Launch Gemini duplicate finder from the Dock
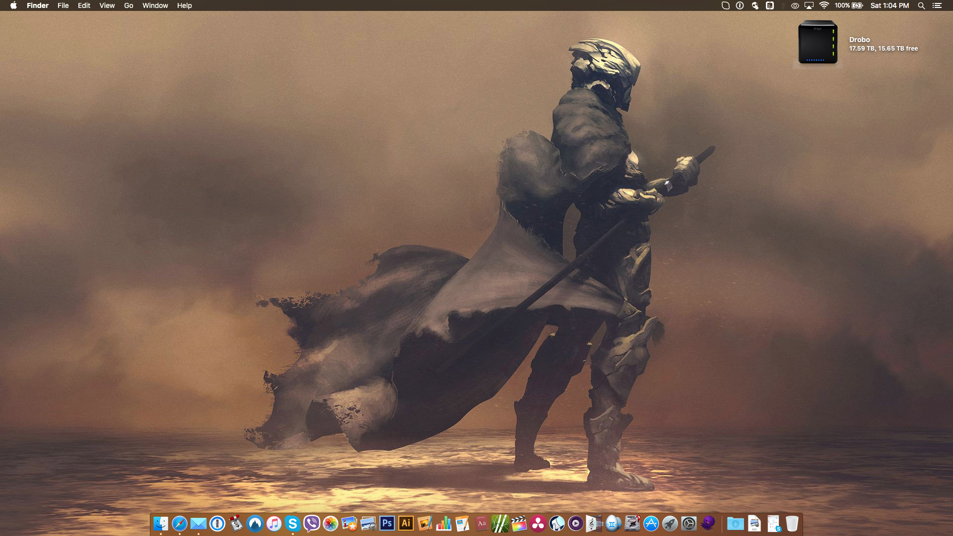The width and height of the screenshot is (953, 536). coord(613,523)
